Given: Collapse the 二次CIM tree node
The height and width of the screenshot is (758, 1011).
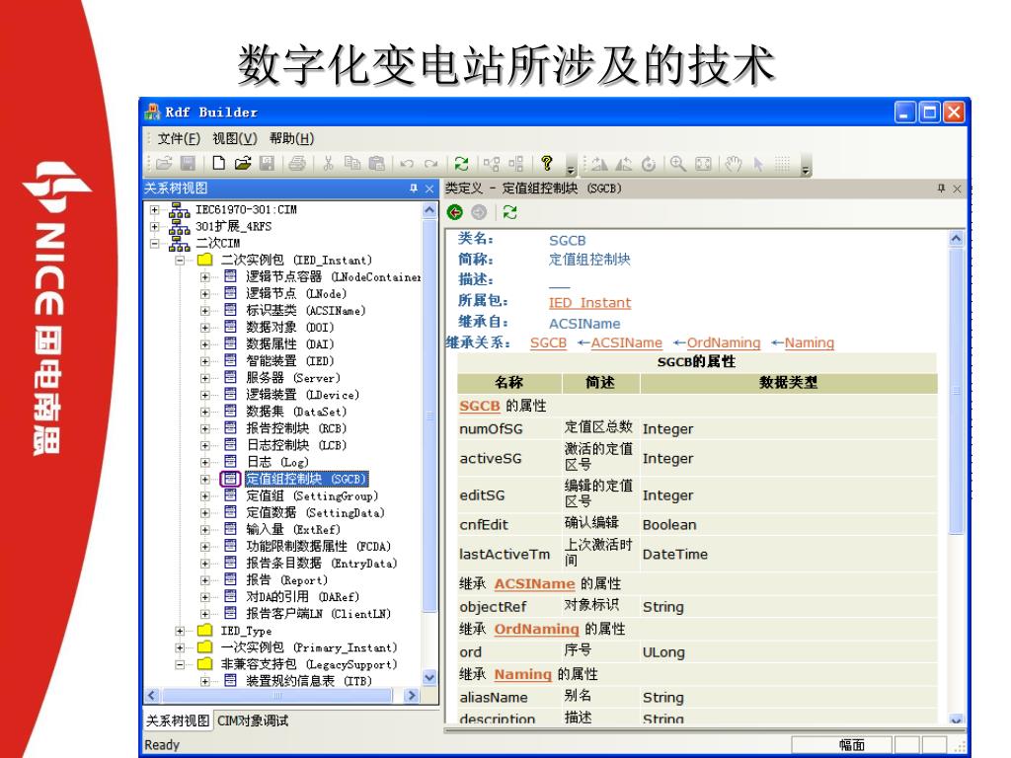Looking at the screenshot, I should (154, 243).
